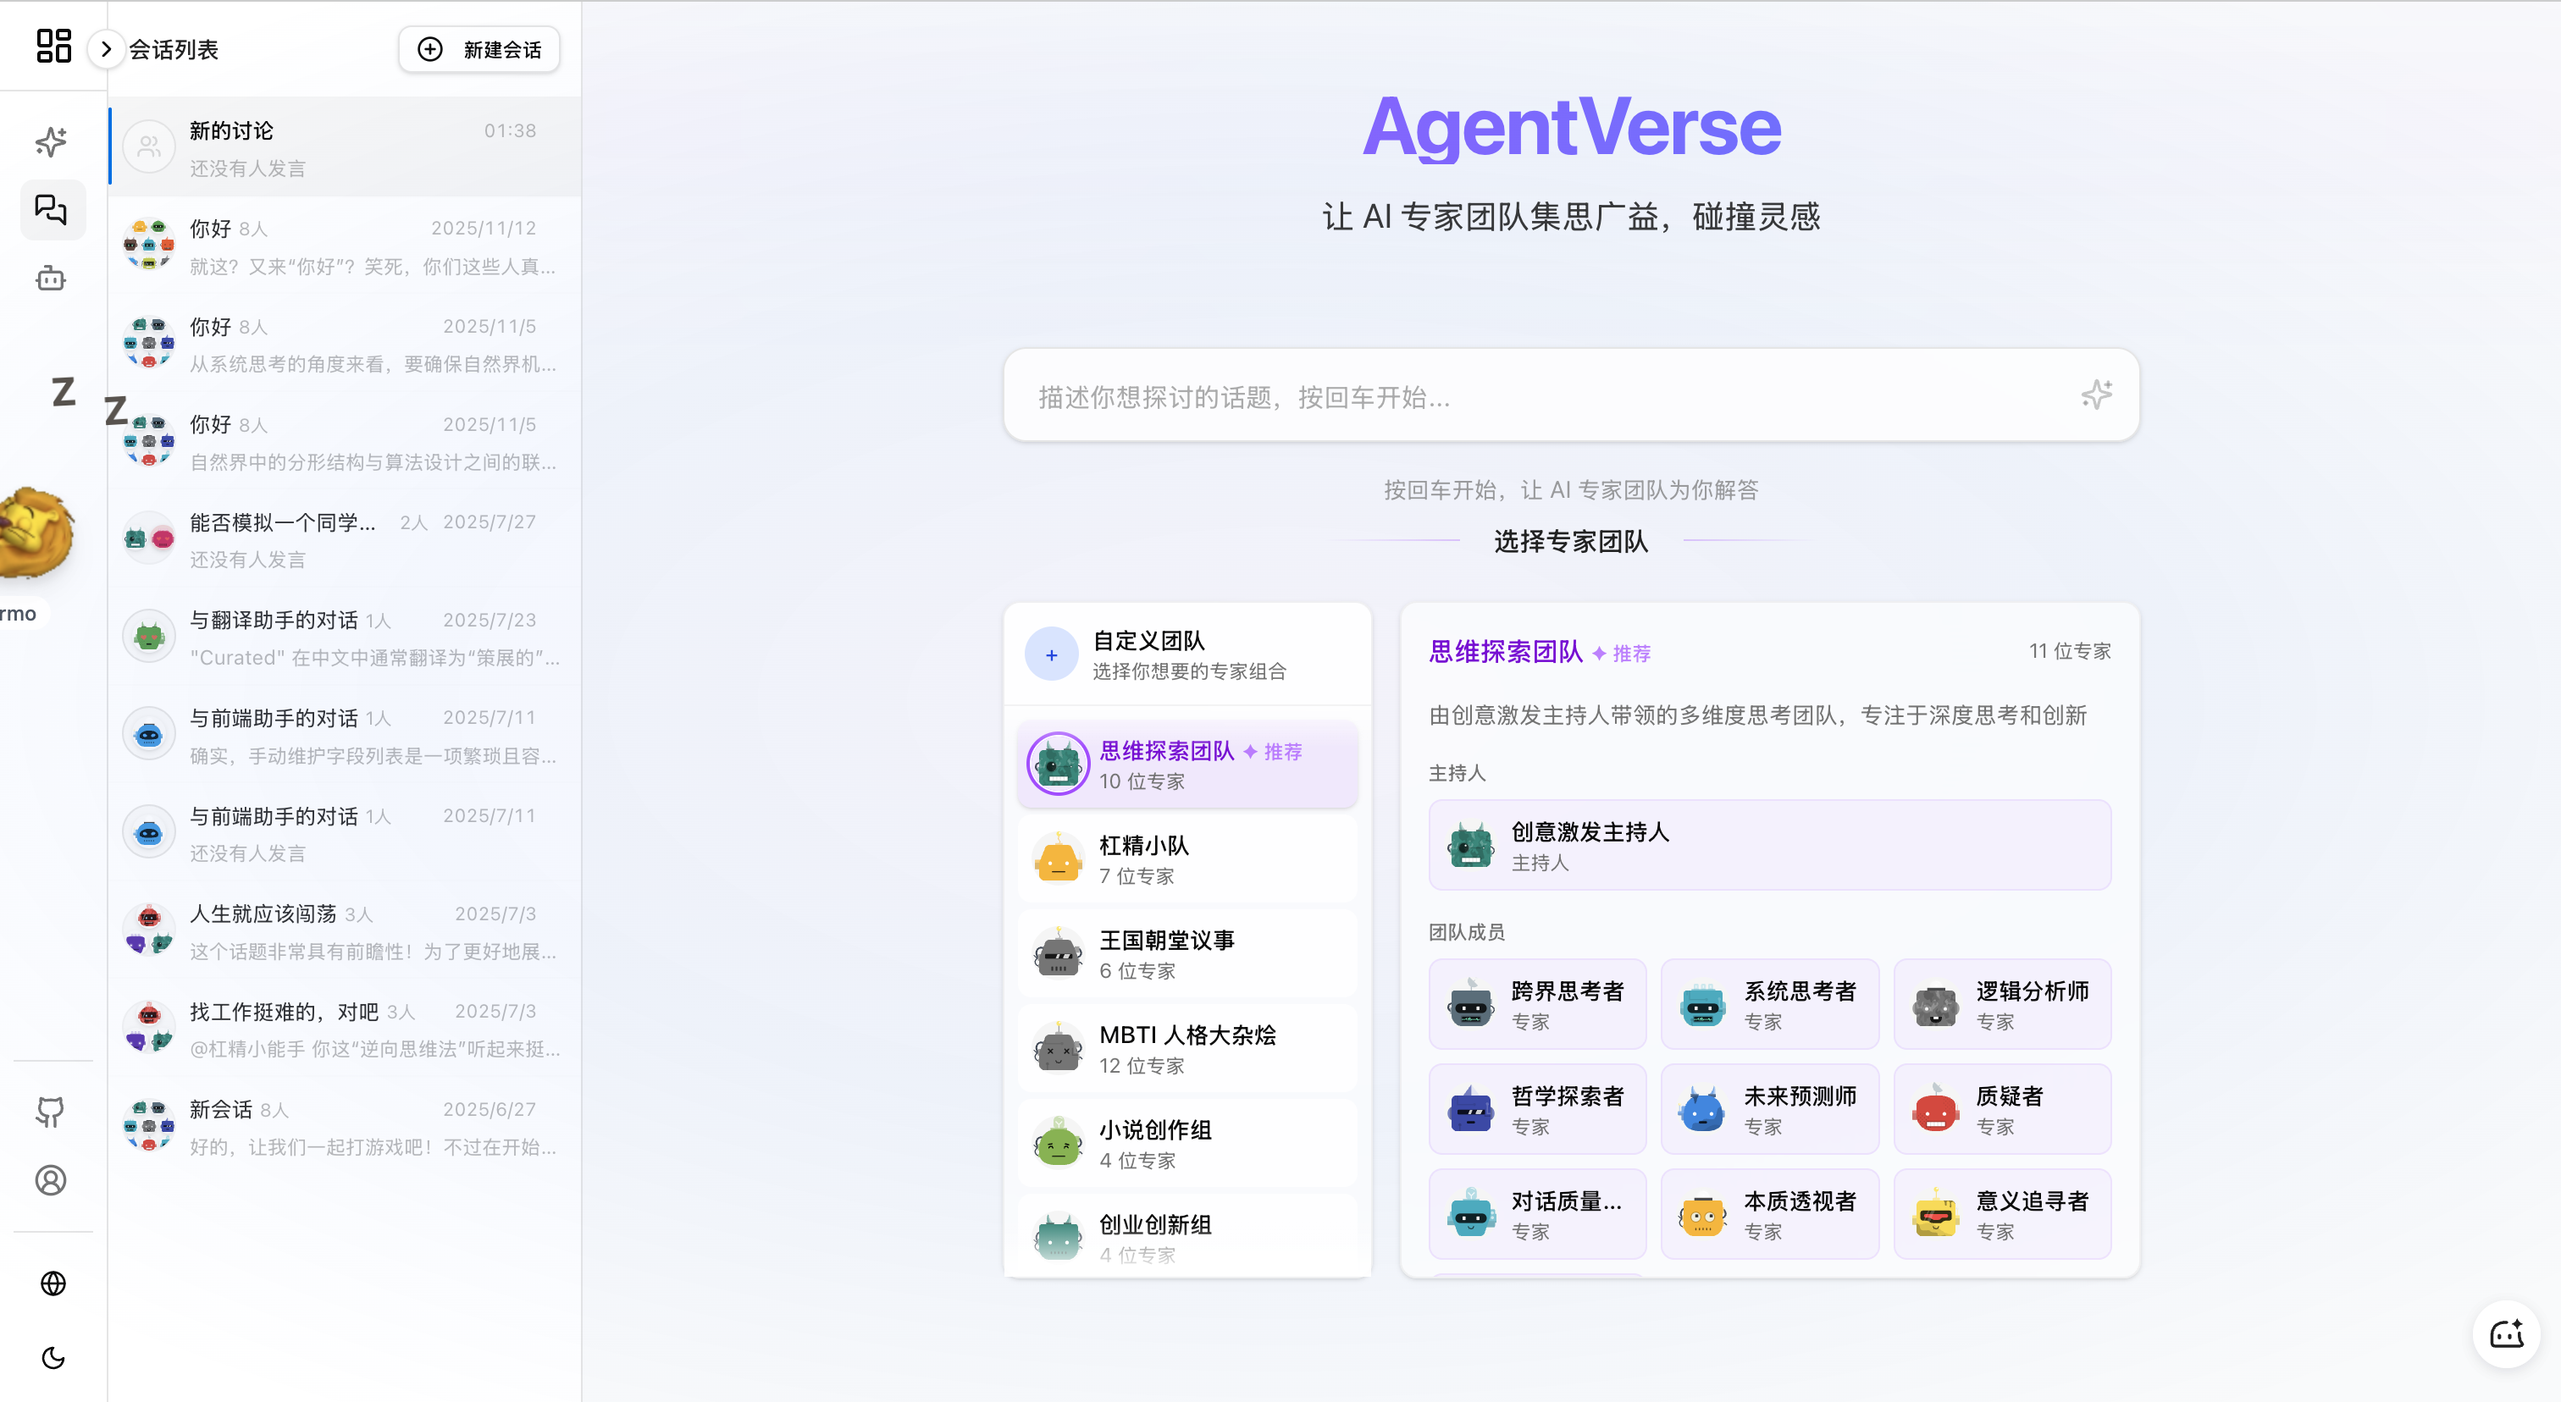Click the 对话质量 member card
The height and width of the screenshot is (1402, 2561).
pyautogui.click(x=1537, y=1213)
